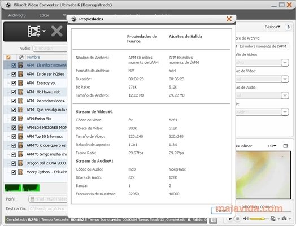Open the Básicos settings mode dropdown
296x226 pixels.
tap(272, 27)
